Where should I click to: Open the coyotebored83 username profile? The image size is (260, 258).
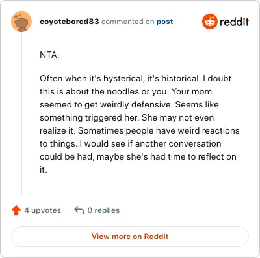70,21
